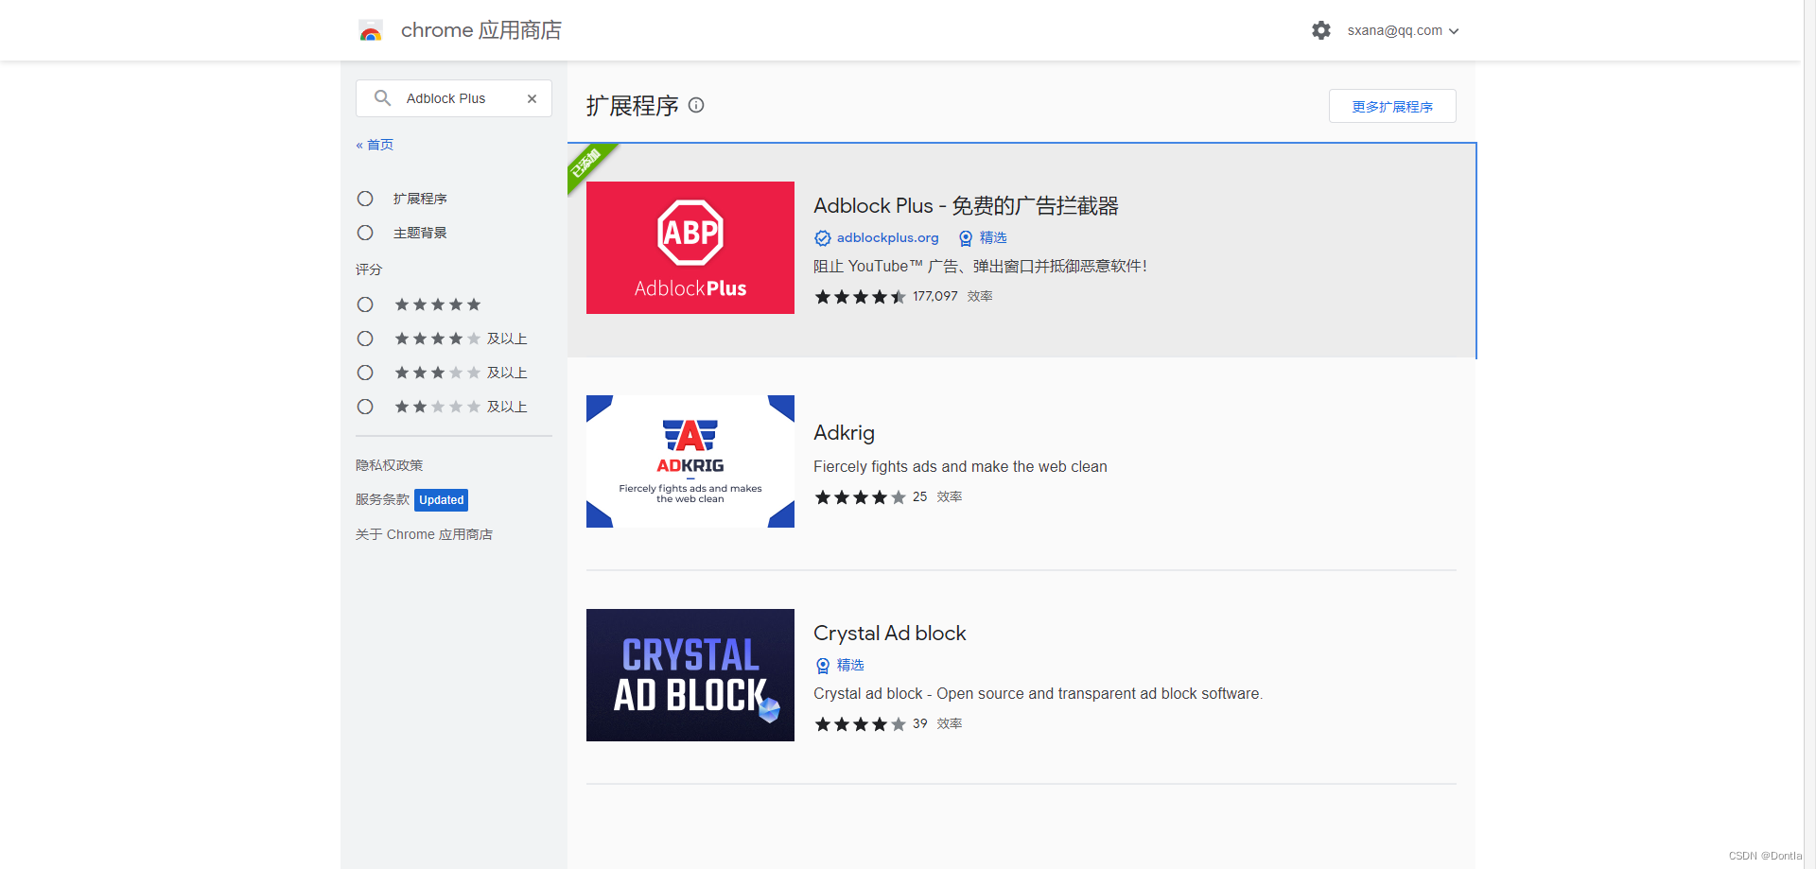This screenshot has height=869, width=1816.
Task: Open the Adkrig extension title
Action: tap(844, 432)
